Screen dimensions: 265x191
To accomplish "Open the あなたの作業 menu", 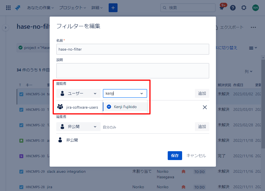I will [40, 8].
